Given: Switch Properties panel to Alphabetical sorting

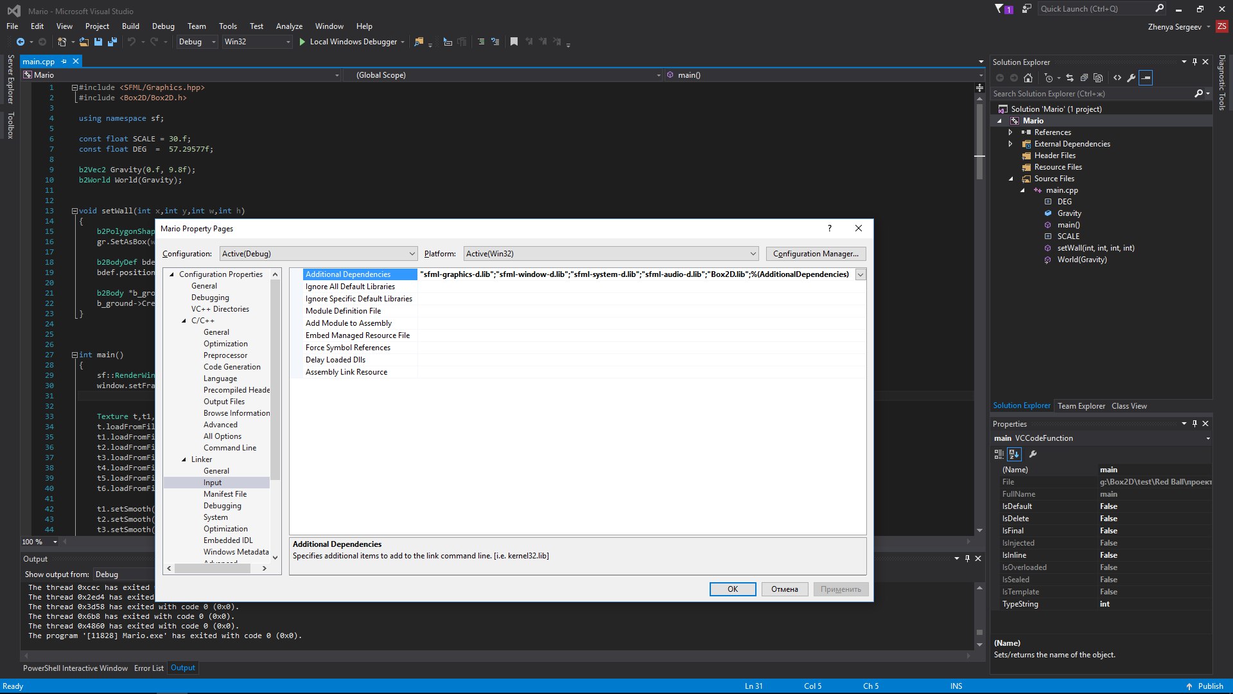Looking at the screenshot, I should coord(1014,454).
